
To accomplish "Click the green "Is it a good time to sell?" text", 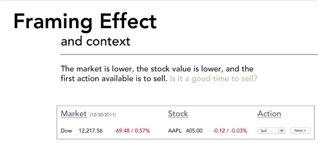I will pyautogui.click(x=213, y=79).
